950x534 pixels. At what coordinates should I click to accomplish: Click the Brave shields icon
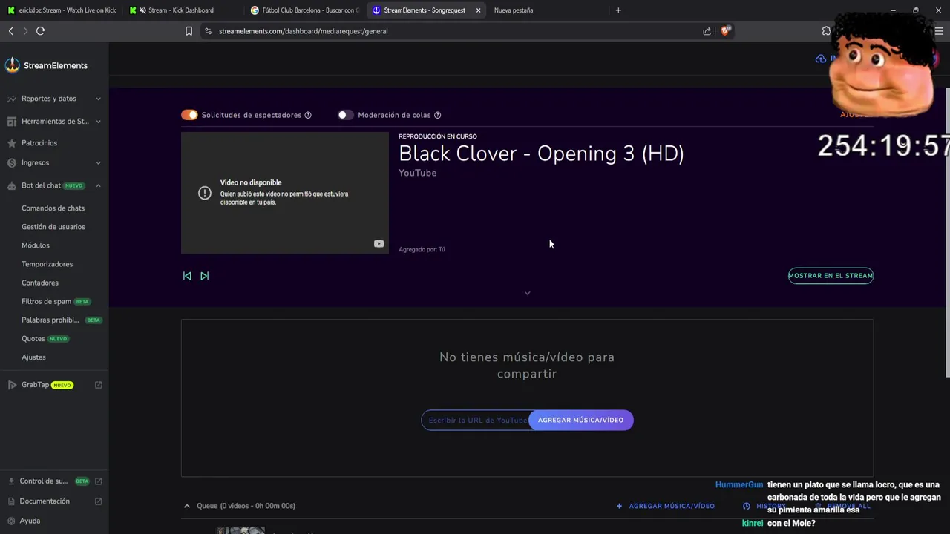point(725,31)
